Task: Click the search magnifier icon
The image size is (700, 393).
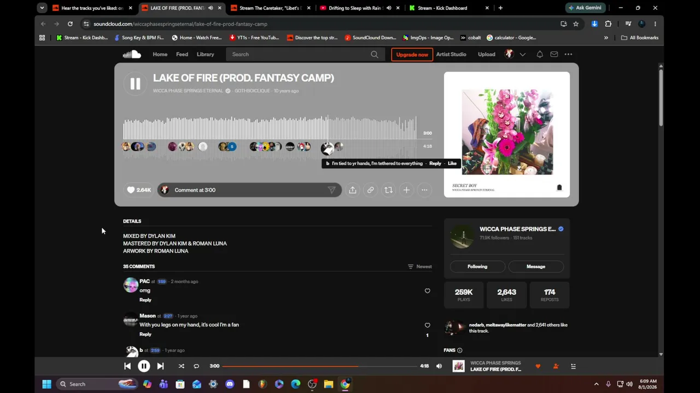Action: pyautogui.click(x=375, y=54)
